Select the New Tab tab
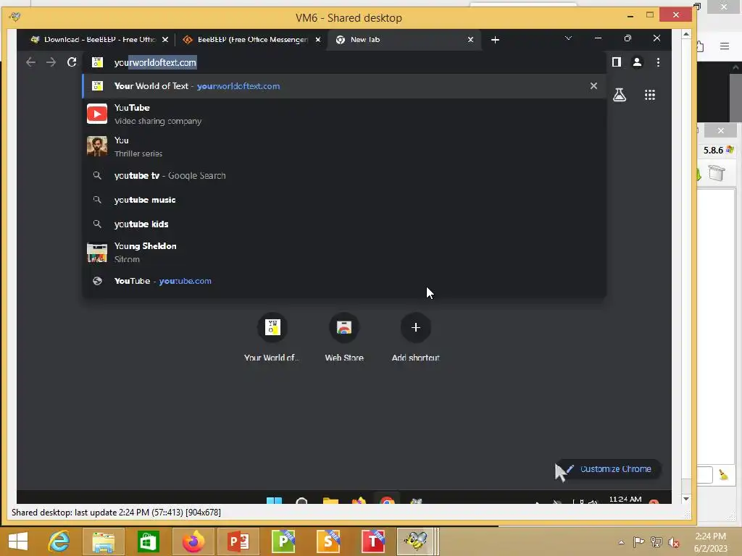742x556 pixels. [400, 40]
